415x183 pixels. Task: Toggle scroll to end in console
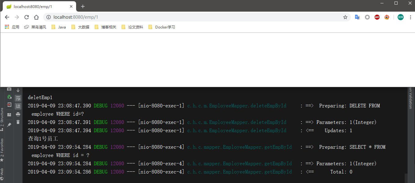(x=18, y=106)
